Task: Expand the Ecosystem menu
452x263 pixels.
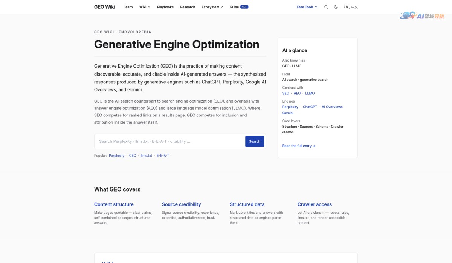Action: click(212, 7)
